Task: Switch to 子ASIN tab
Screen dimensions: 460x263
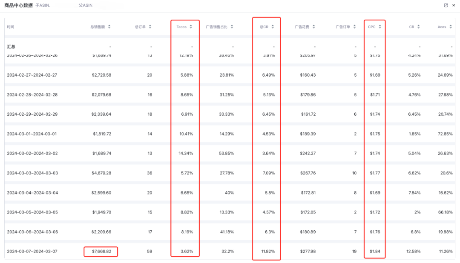Action: [43, 5]
